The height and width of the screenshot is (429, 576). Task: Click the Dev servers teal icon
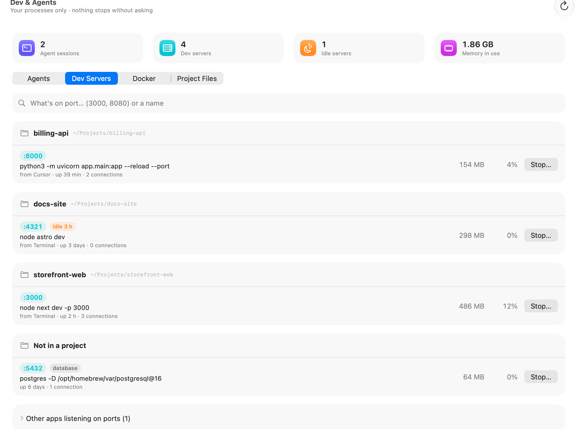167,48
